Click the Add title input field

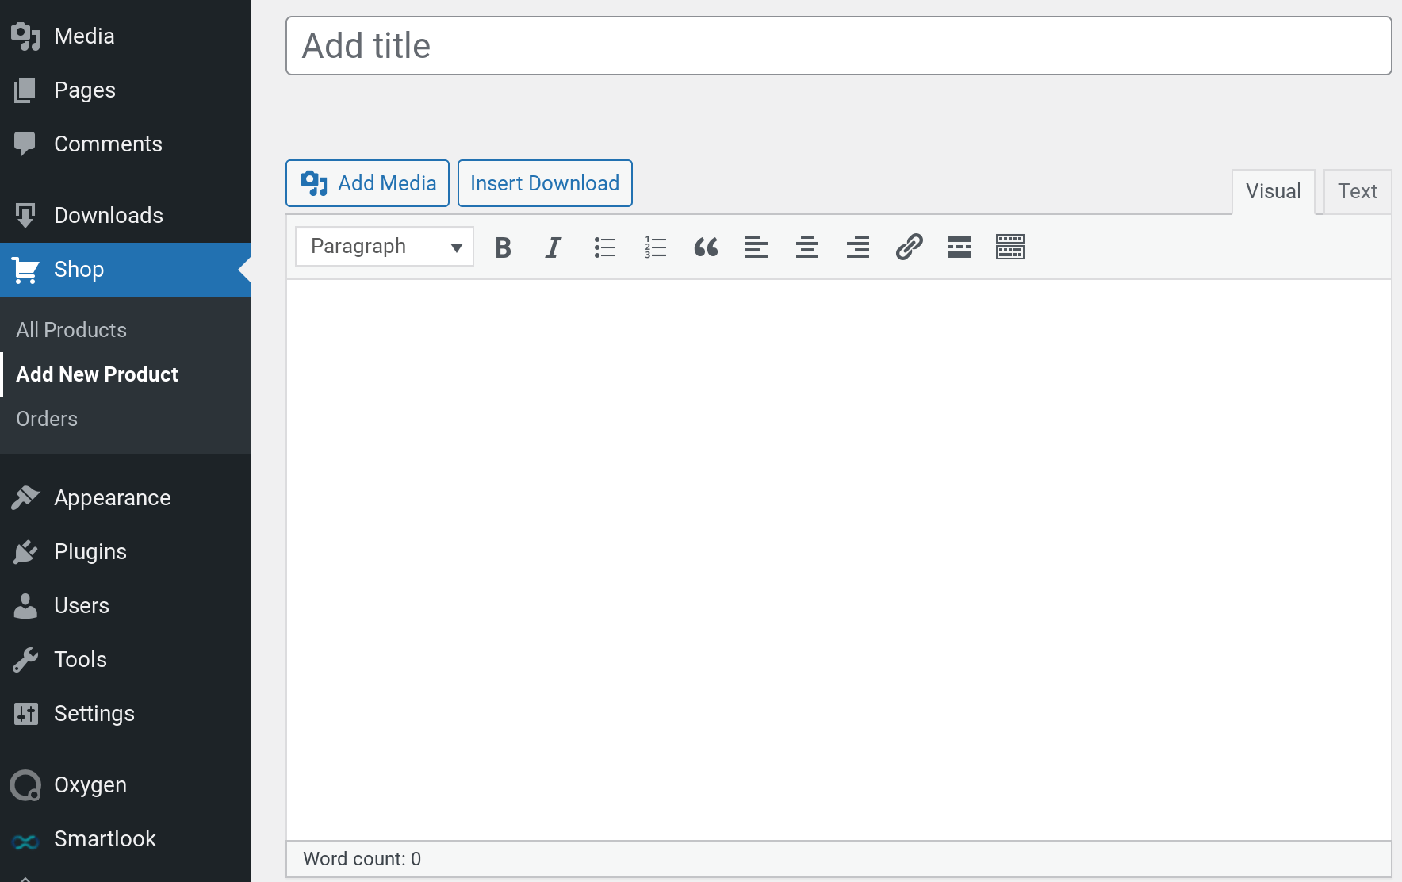pyautogui.click(x=838, y=46)
